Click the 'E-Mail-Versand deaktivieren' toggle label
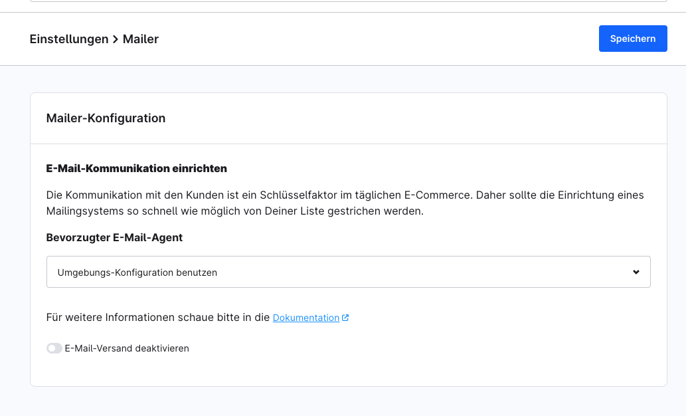 (127, 348)
